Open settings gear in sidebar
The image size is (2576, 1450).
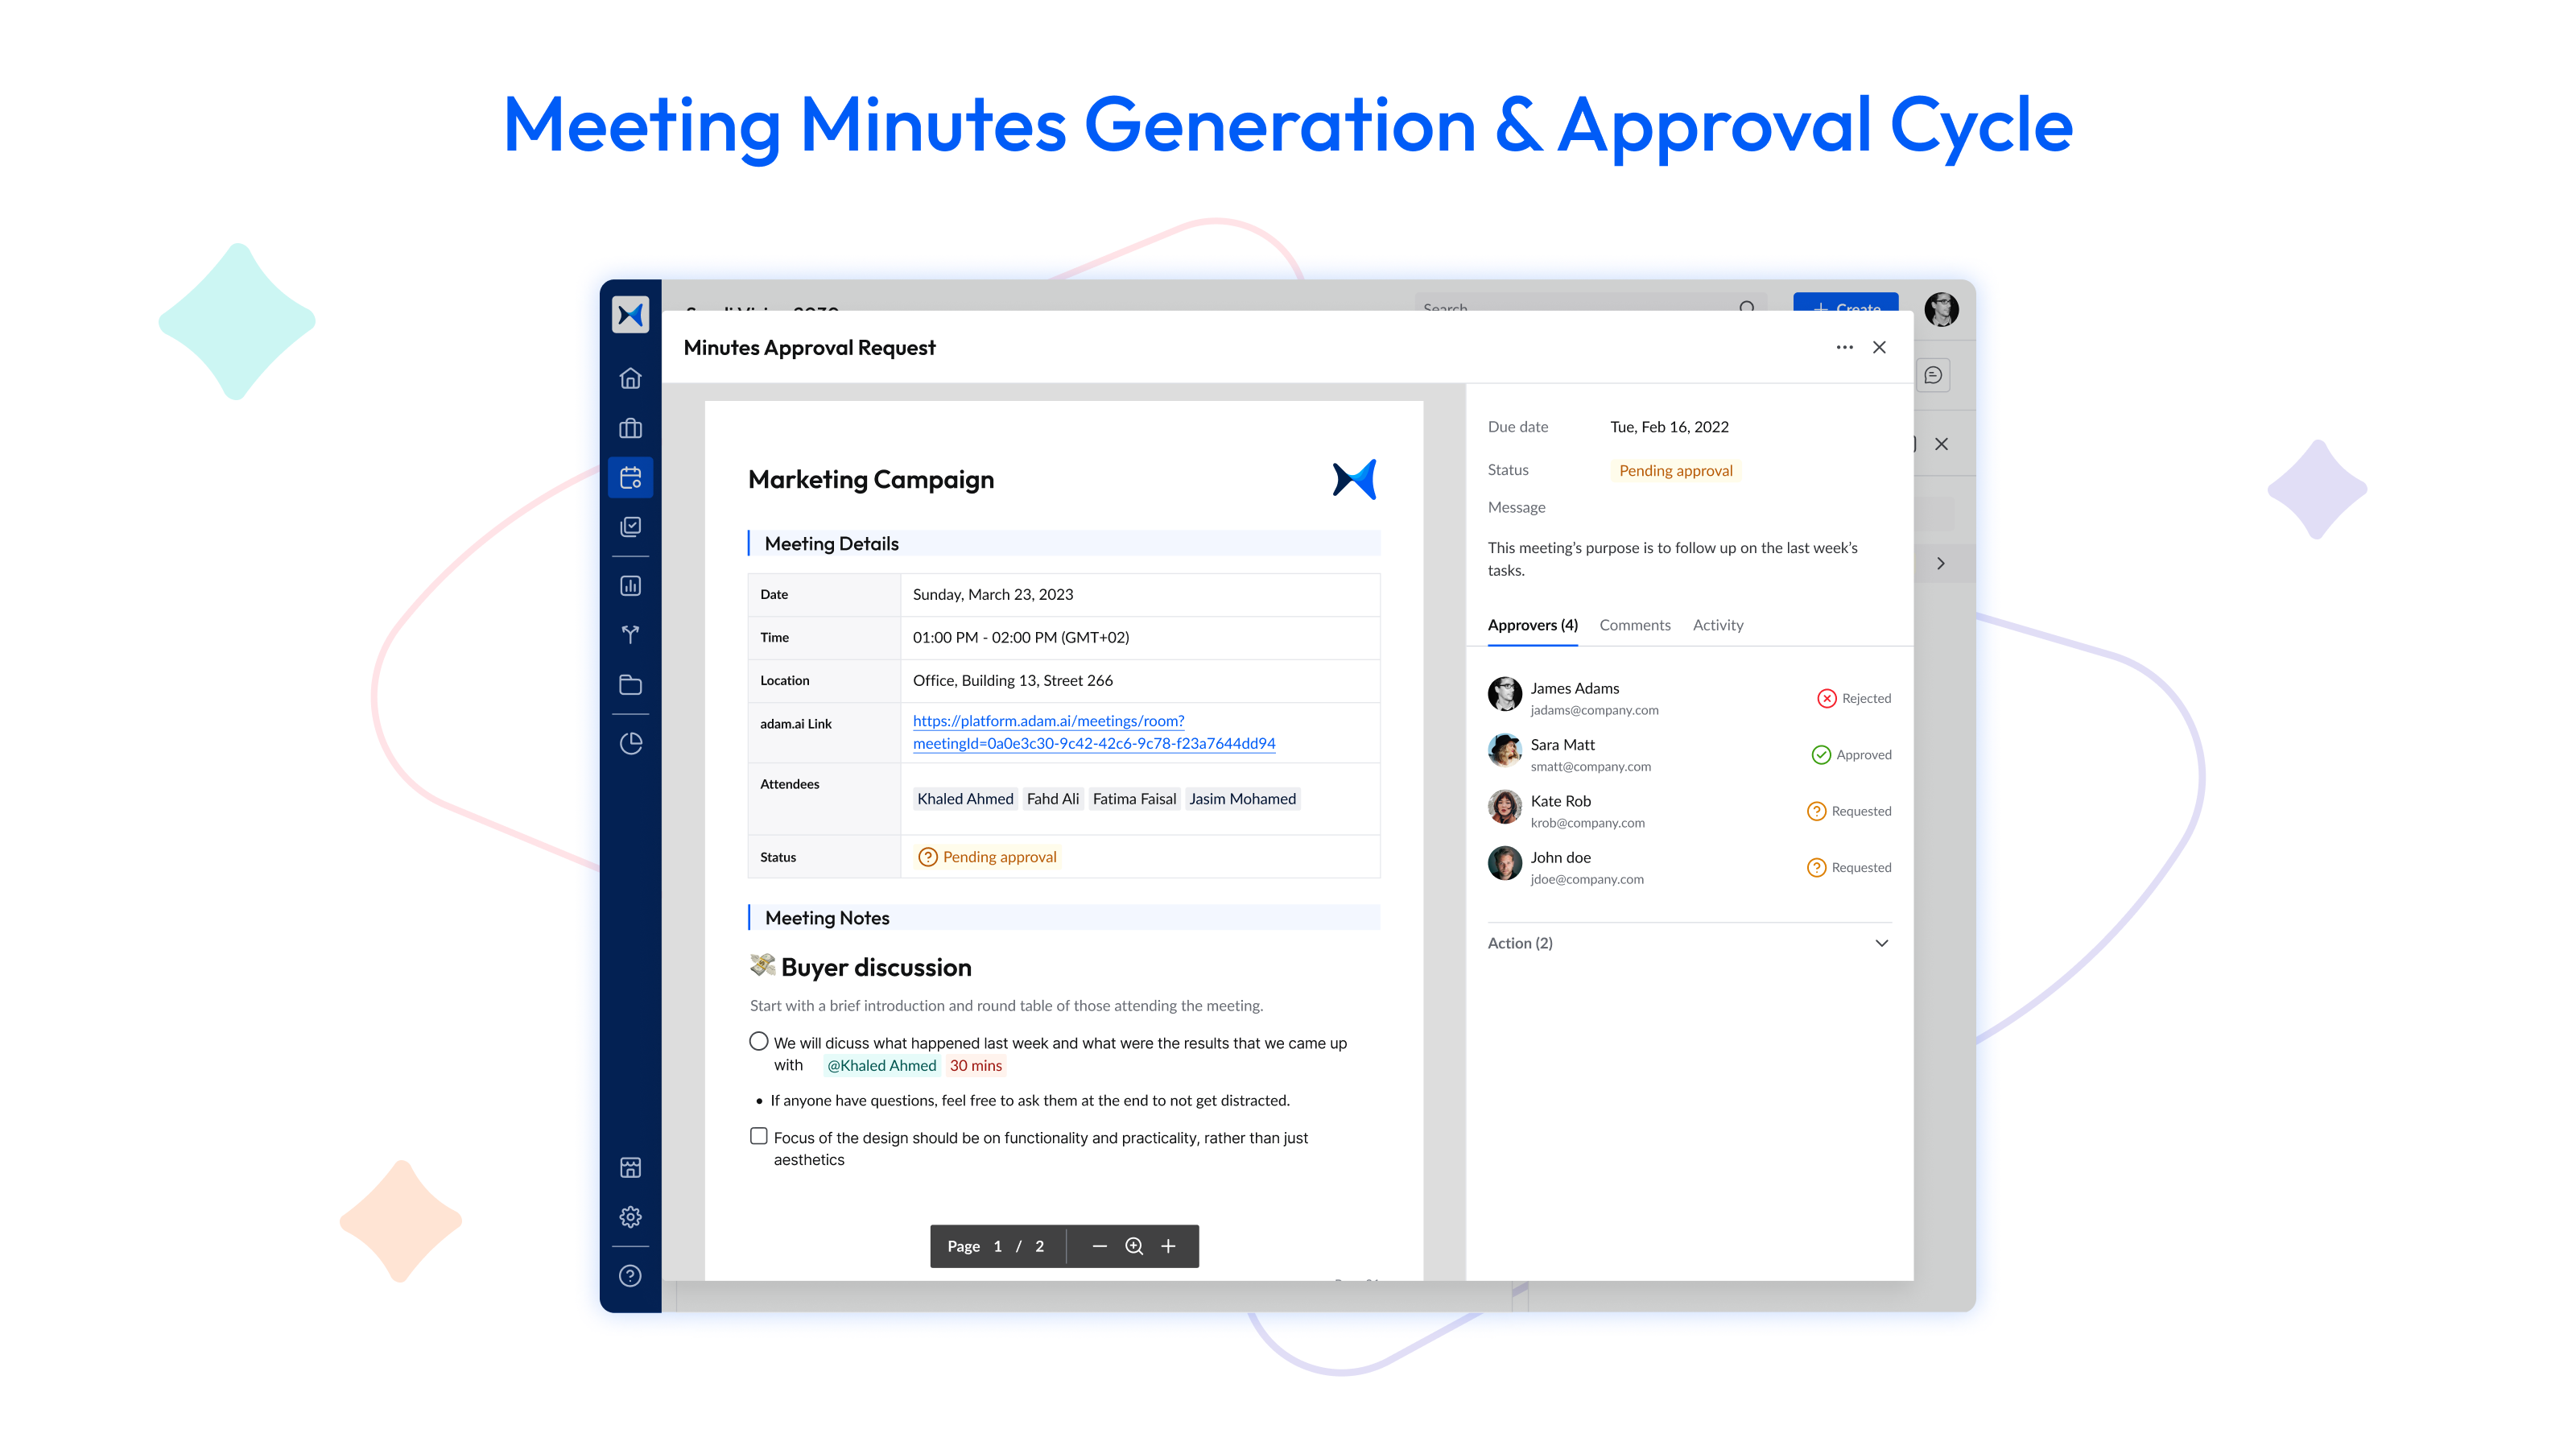[630, 1216]
